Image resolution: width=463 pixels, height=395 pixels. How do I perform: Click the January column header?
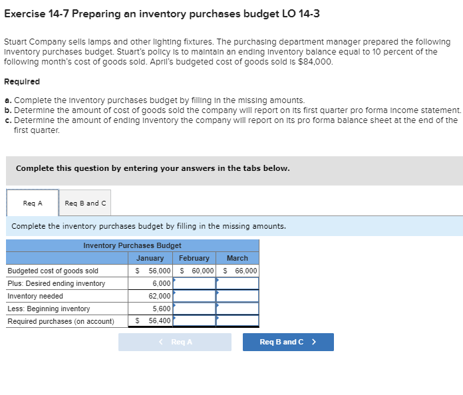tap(150, 258)
